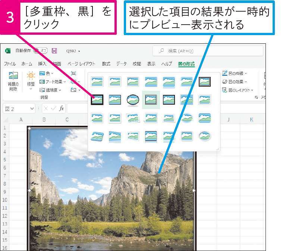Select the 多重枠、黒 thick black frame style
This screenshot has width=292, height=251.
tap(97, 100)
